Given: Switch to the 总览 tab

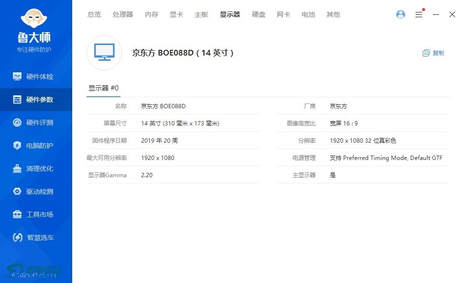Looking at the screenshot, I should 94,14.
